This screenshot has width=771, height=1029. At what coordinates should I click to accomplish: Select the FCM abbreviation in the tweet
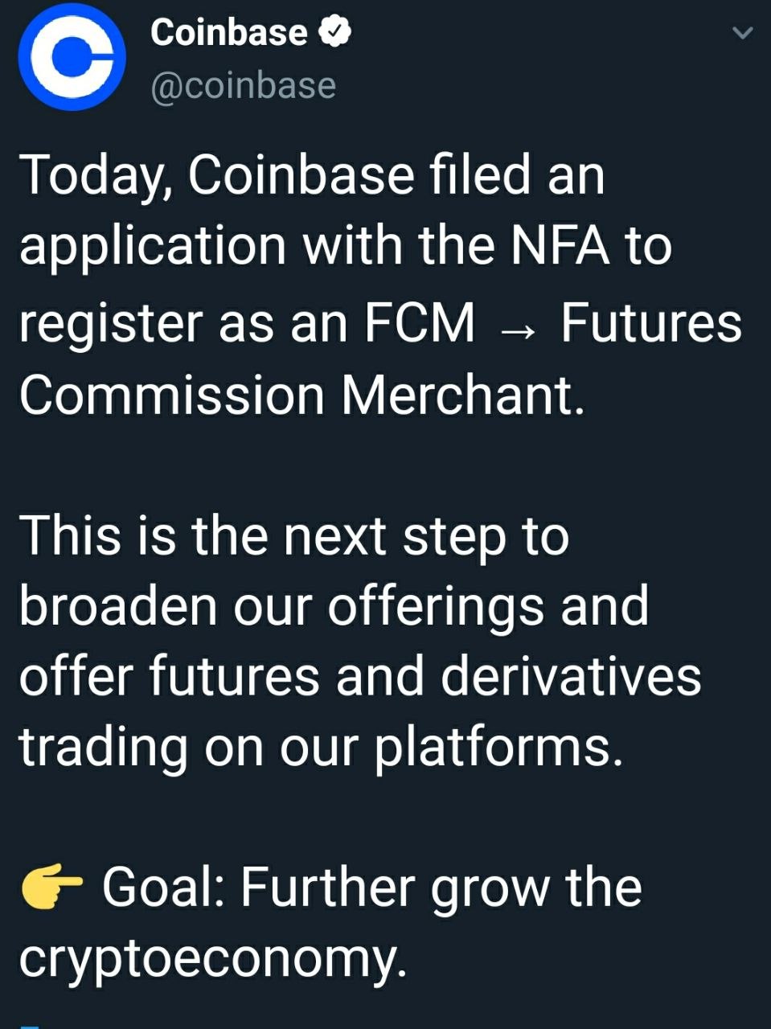pyautogui.click(x=420, y=322)
